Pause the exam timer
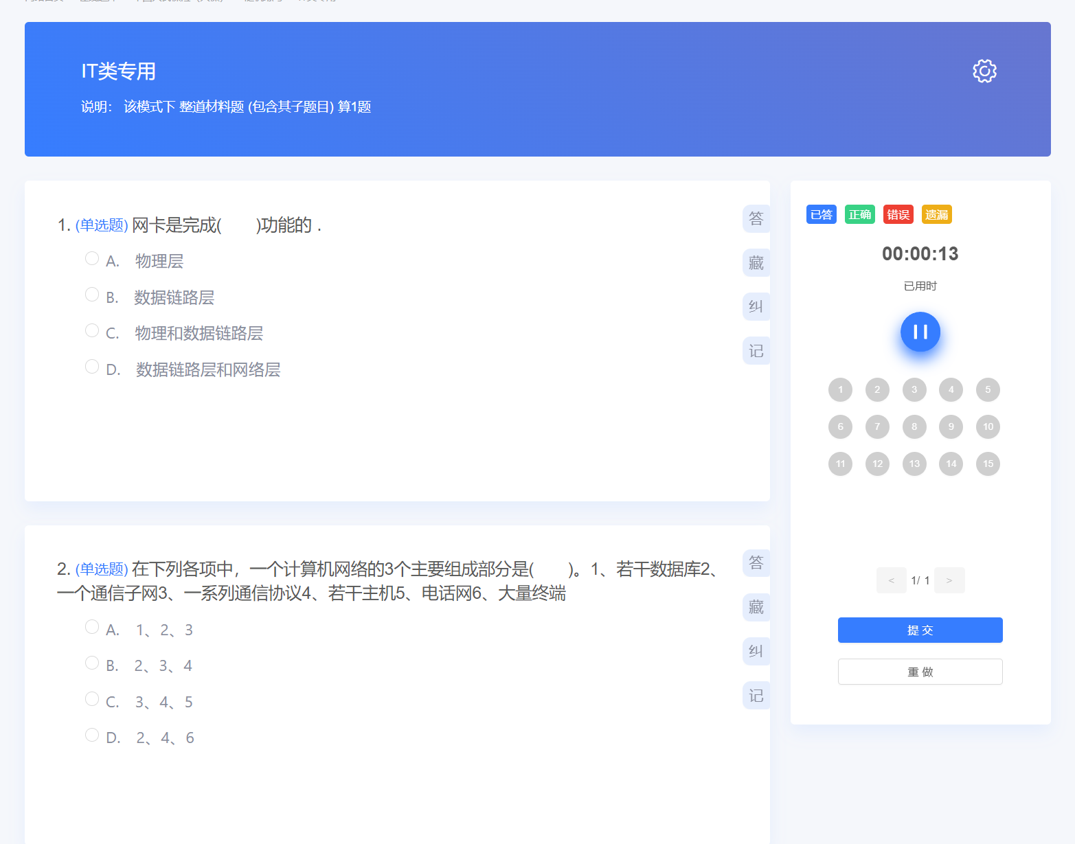The height and width of the screenshot is (844, 1075). click(x=920, y=332)
